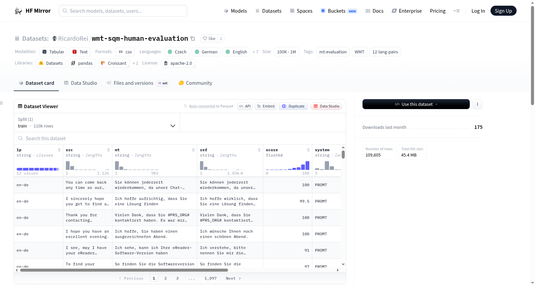The image size is (535, 286).
Task: Filter by csv format tag
Action: (125, 52)
